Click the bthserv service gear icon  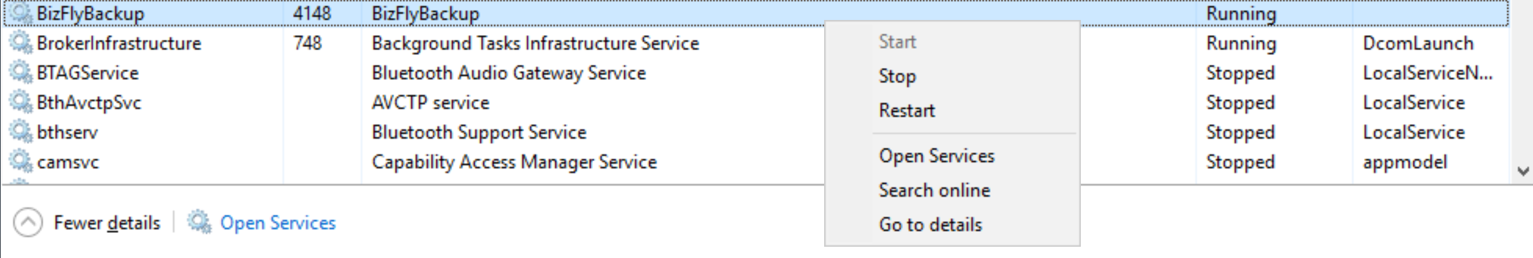(21, 132)
